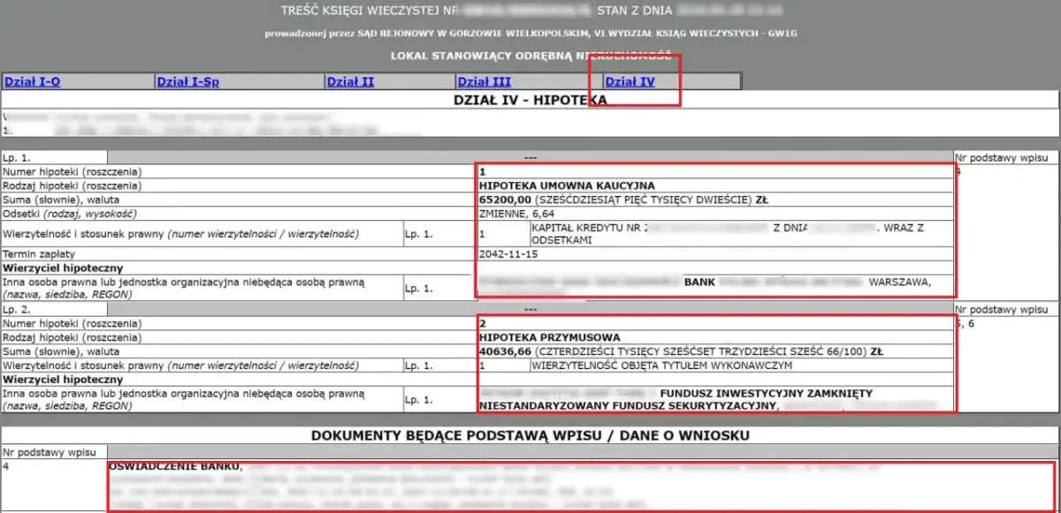This screenshot has height=513, width=1061.
Task: Click the DOKUMENTY BĘDĄCE PODSTAWĄ WPISU header
Action: pyautogui.click(x=530, y=434)
